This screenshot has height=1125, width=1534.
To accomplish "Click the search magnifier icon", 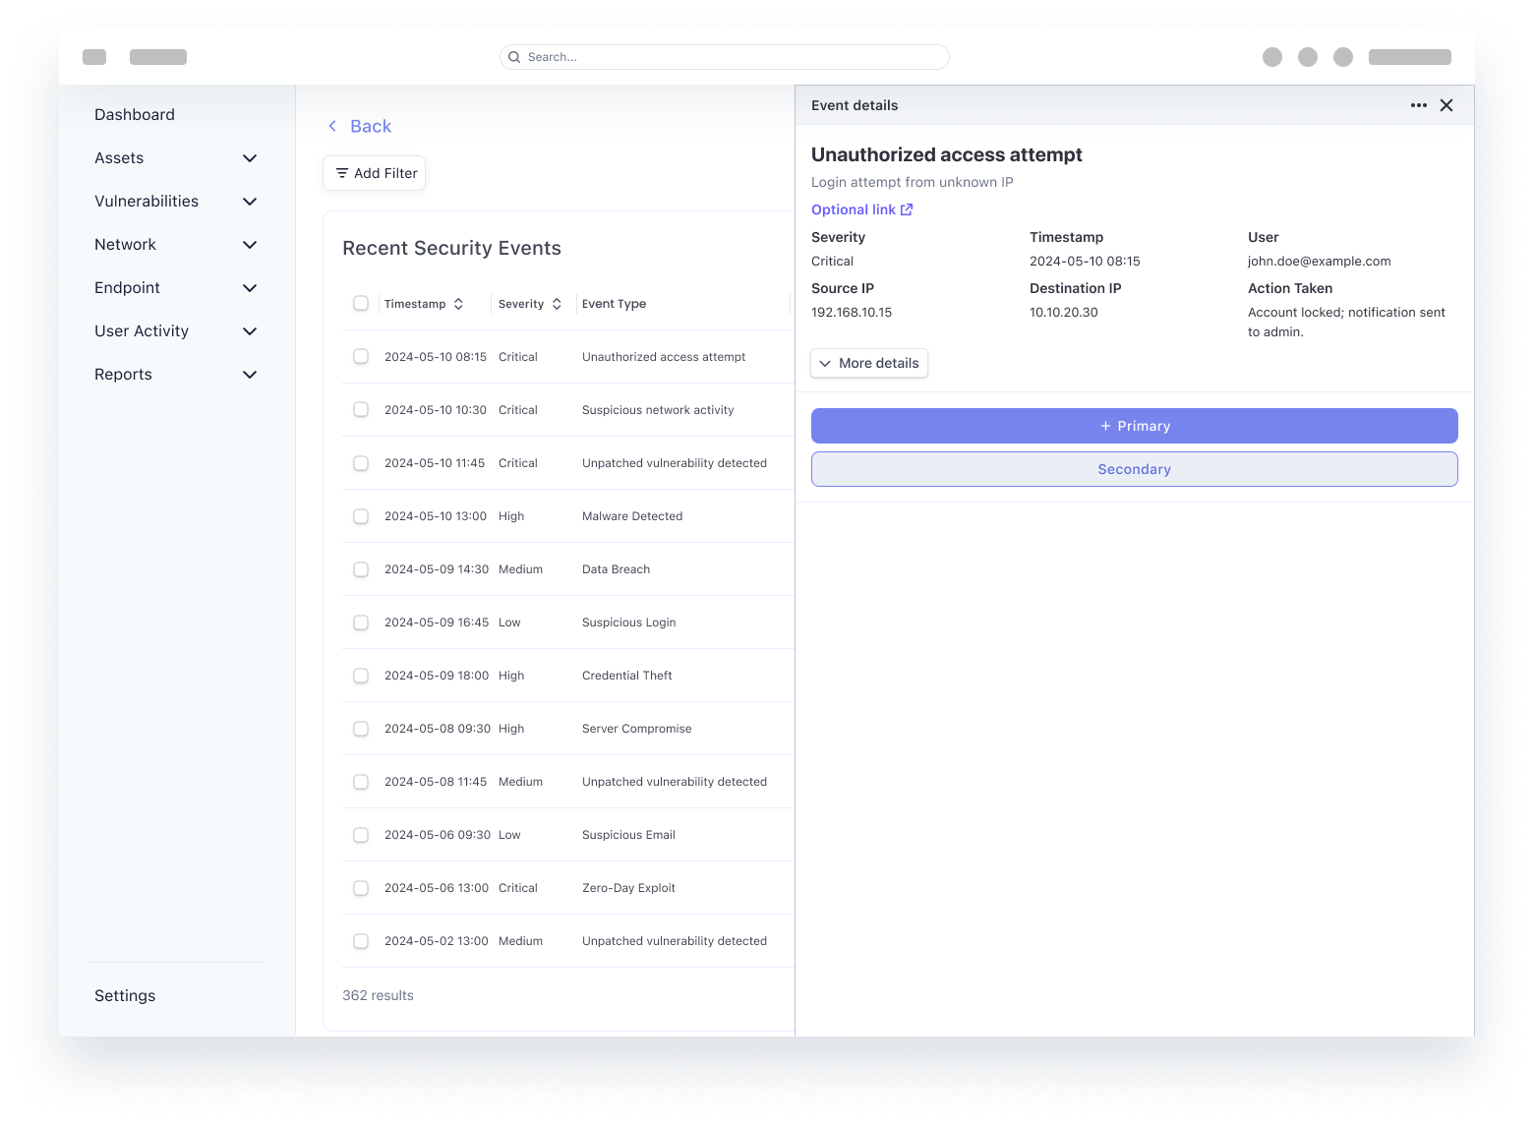I will (513, 57).
